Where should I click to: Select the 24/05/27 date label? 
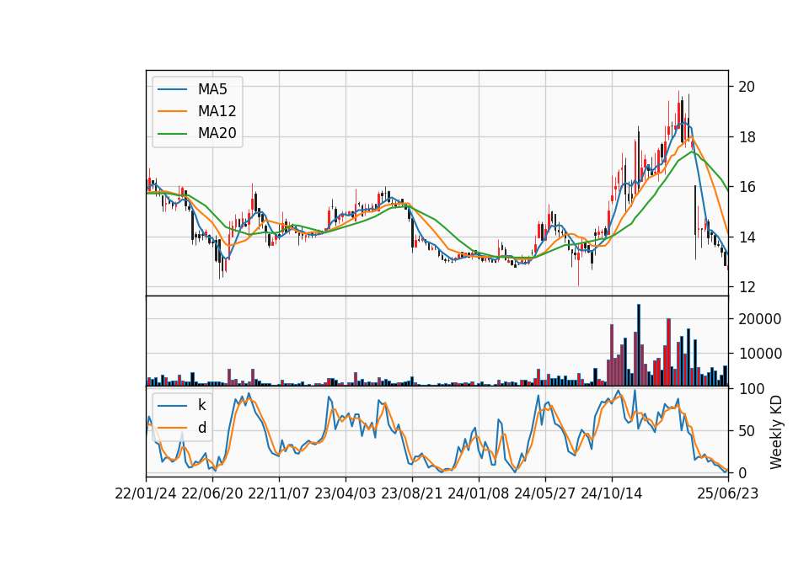(545, 493)
